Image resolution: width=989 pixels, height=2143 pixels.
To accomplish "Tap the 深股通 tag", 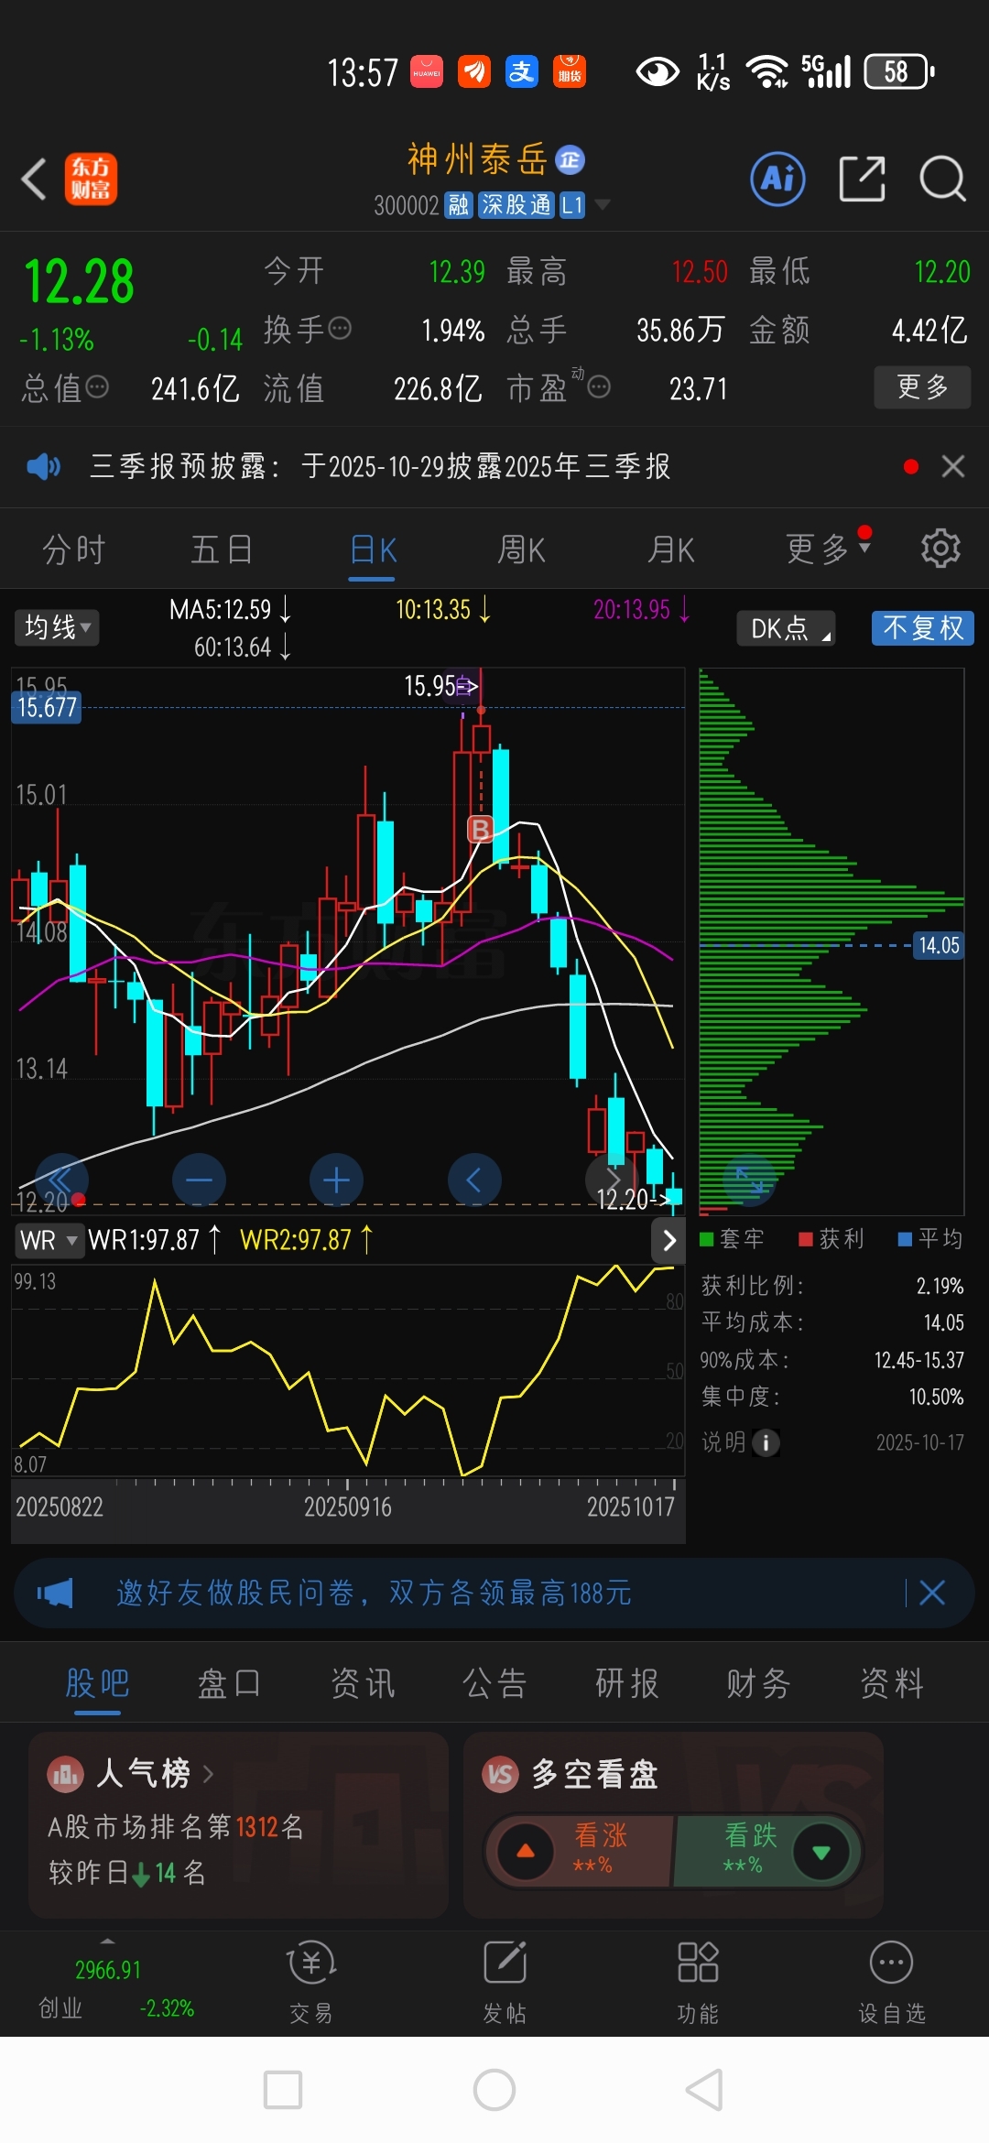I will click(x=516, y=205).
